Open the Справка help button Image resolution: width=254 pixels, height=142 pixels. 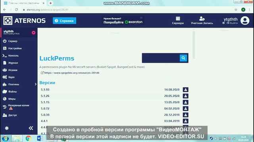[x=64, y=21]
